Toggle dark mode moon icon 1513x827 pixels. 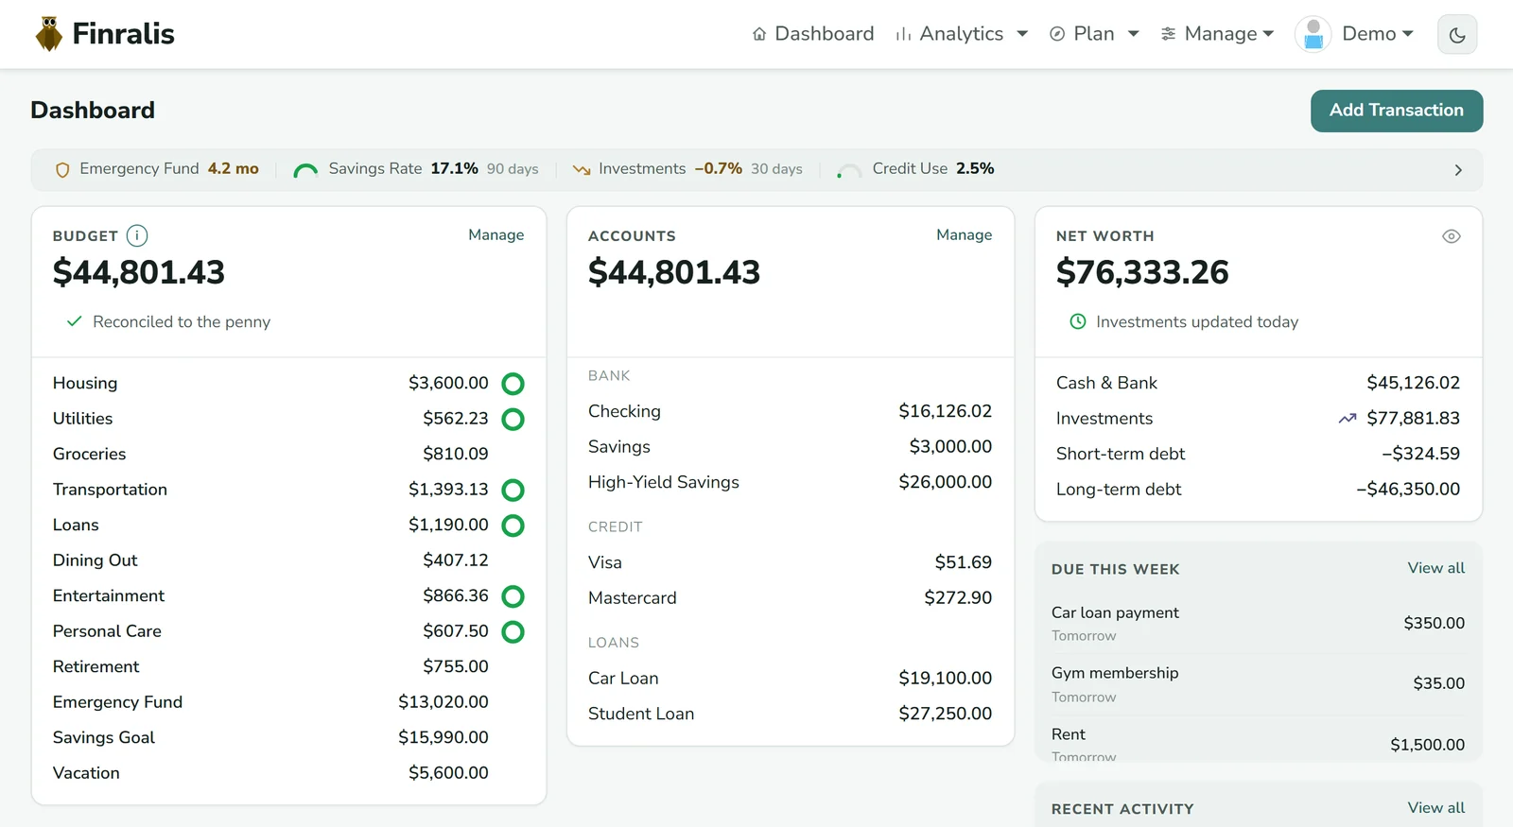click(1457, 35)
